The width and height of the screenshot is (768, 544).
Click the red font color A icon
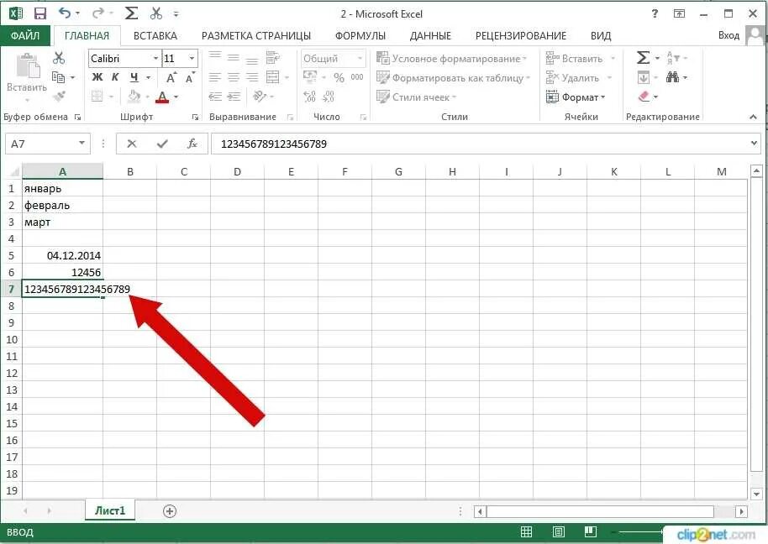pos(162,97)
